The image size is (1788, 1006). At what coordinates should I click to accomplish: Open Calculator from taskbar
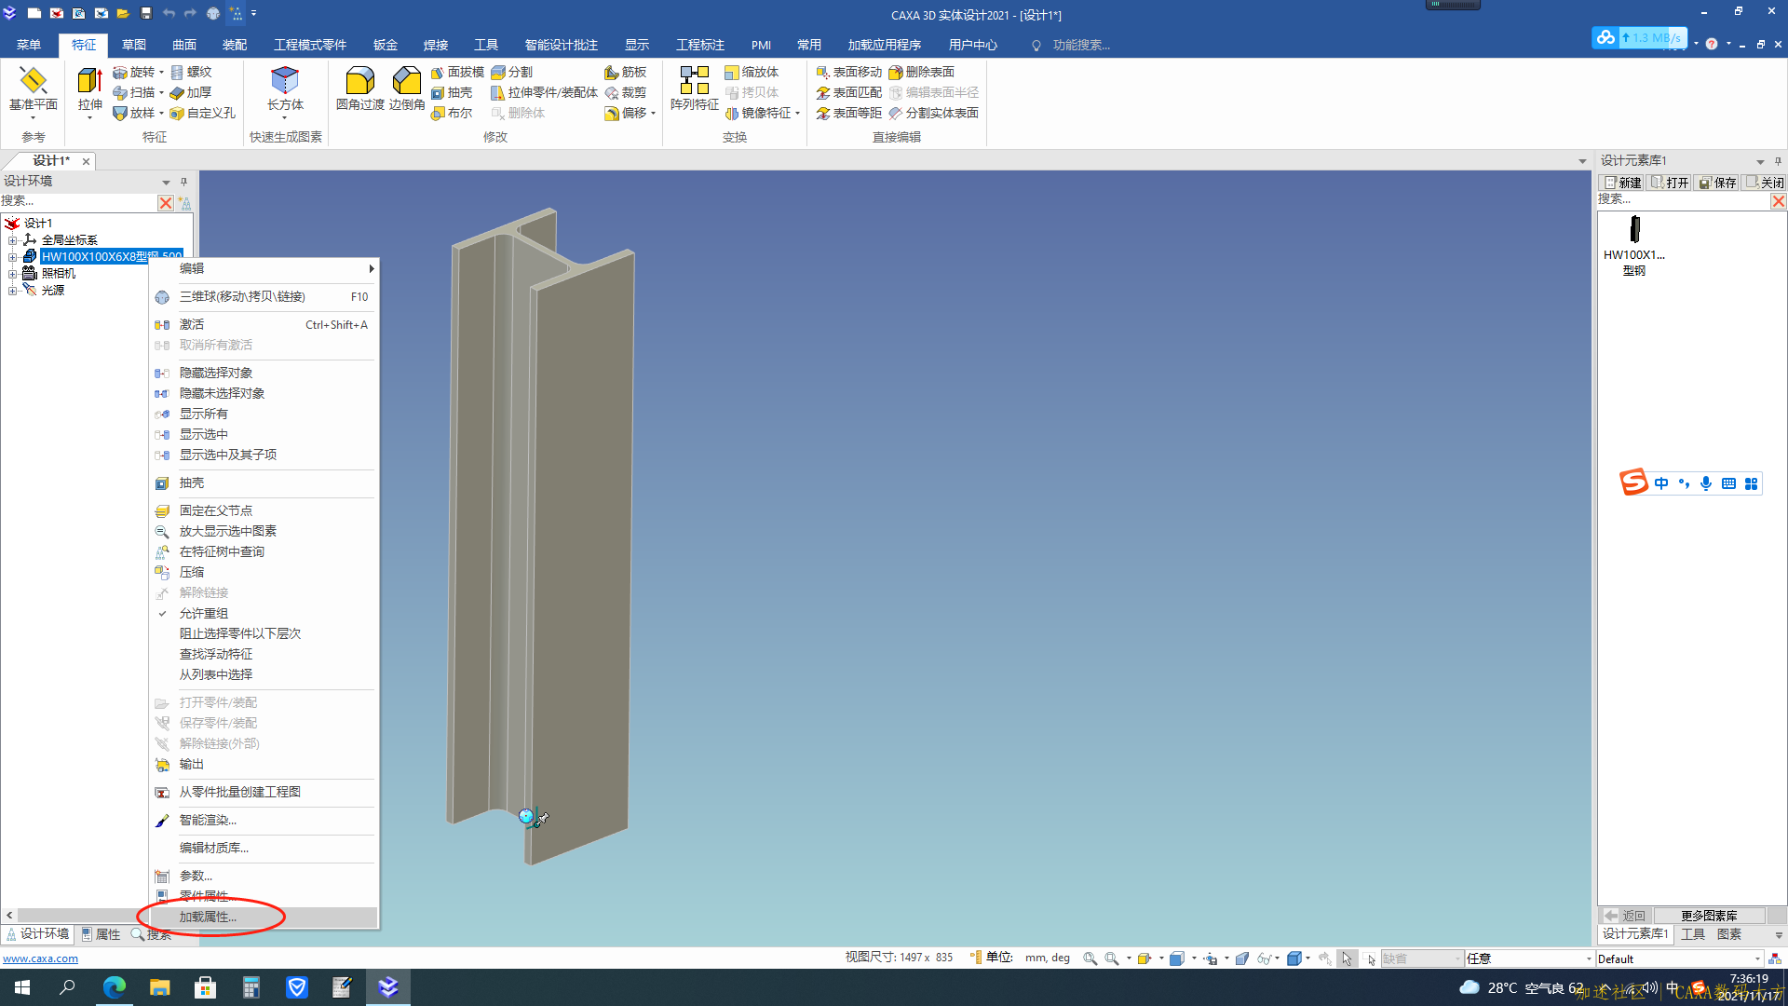coord(251,987)
